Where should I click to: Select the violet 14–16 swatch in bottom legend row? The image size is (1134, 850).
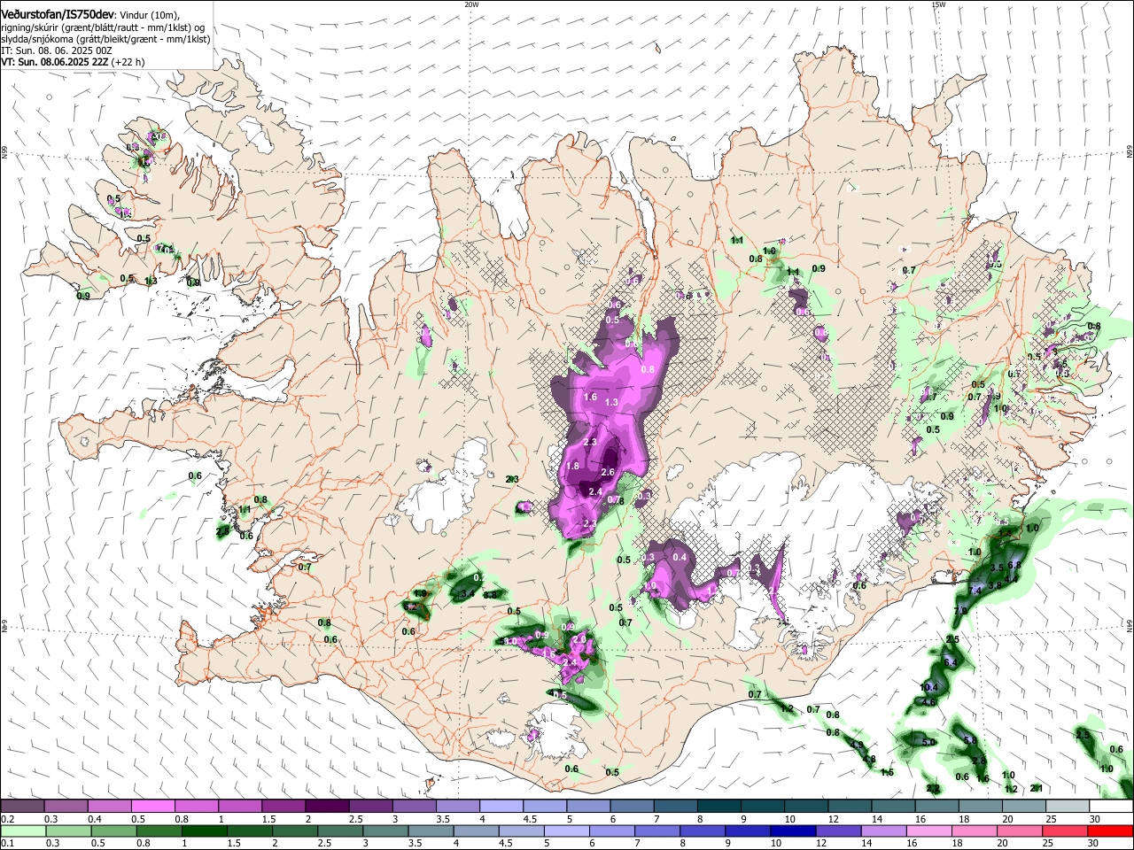click(x=884, y=831)
